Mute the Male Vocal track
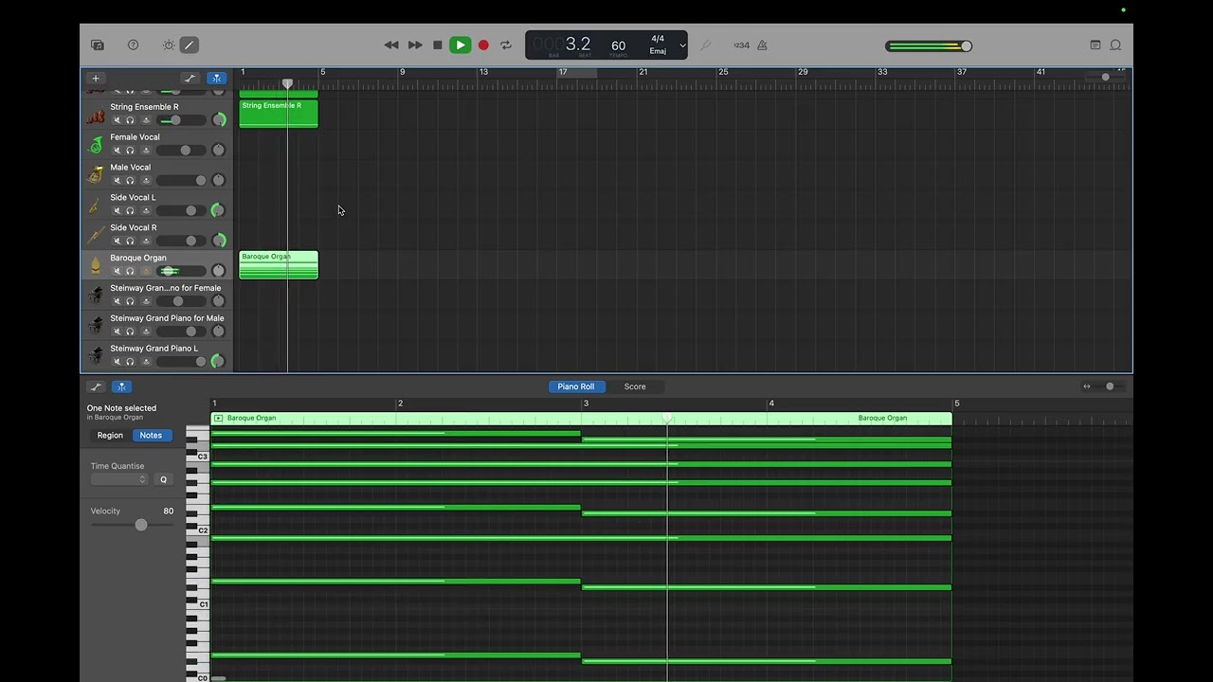This screenshot has width=1213, height=682. pyautogui.click(x=118, y=181)
